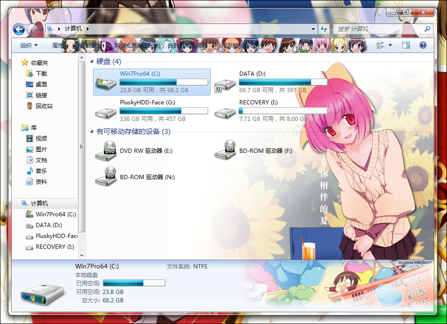The height and width of the screenshot is (324, 447).
Task: Click 打开控制面板 in the toolbar
Action: 238,45
